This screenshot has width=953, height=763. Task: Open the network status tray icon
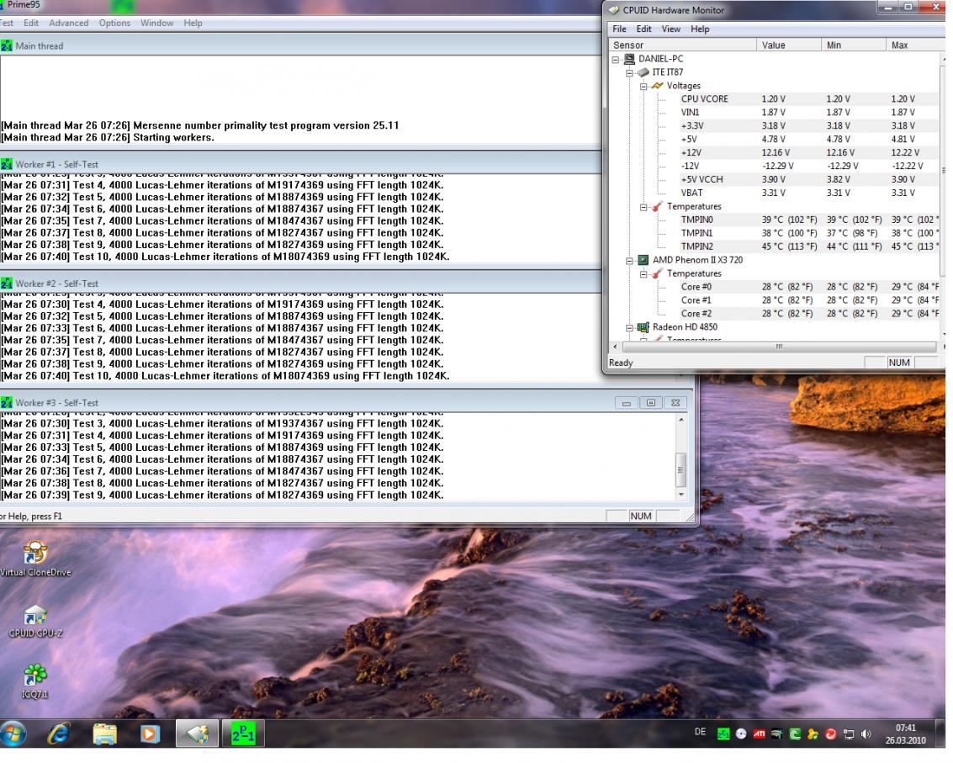849,734
